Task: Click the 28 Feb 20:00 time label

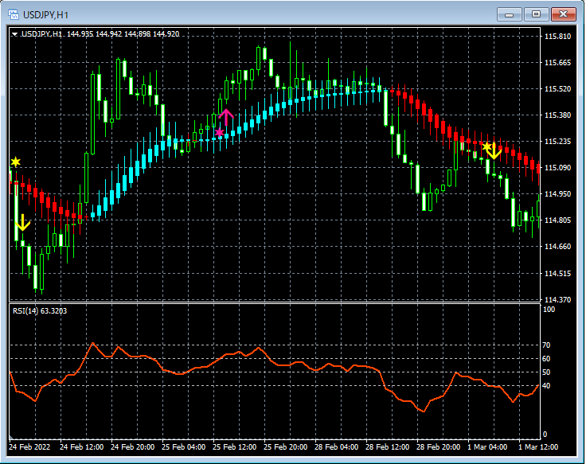Action: [439, 446]
